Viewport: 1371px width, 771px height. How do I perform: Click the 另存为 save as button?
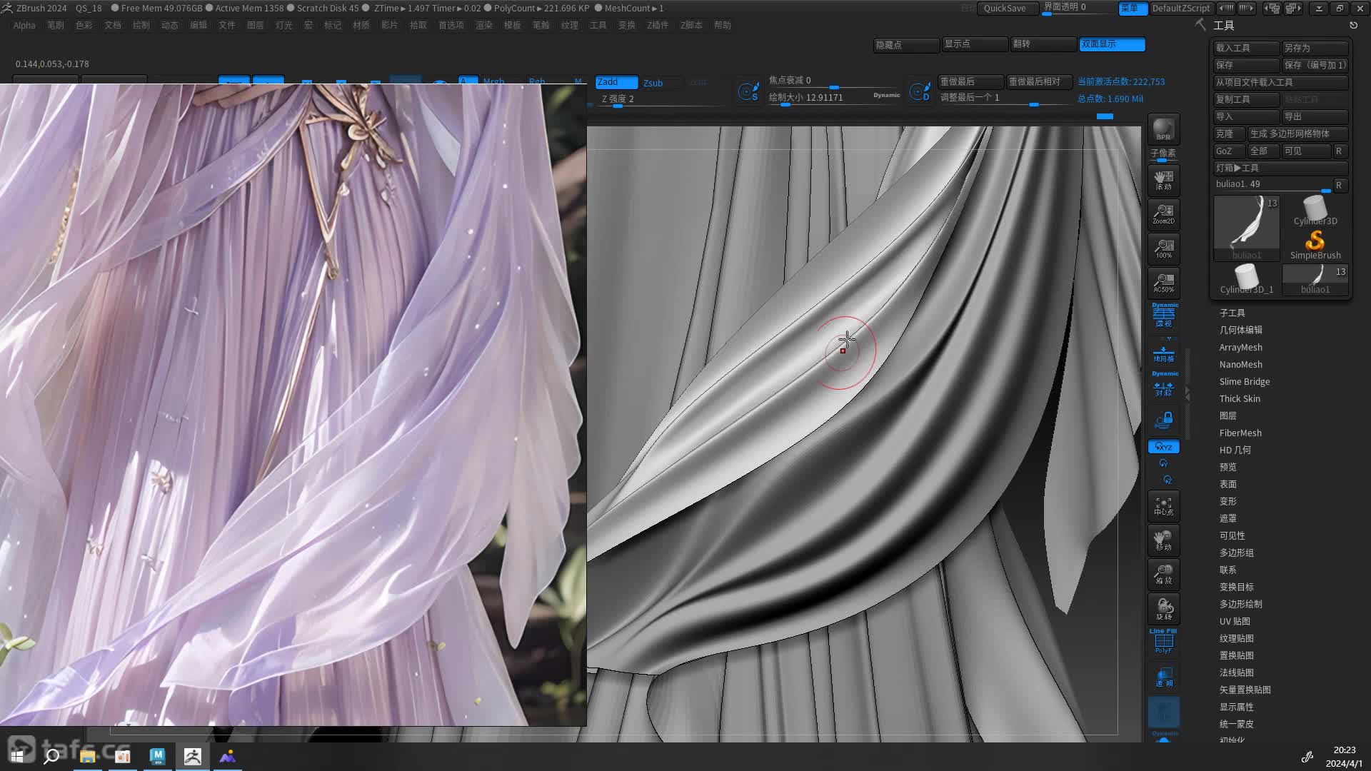(1315, 48)
